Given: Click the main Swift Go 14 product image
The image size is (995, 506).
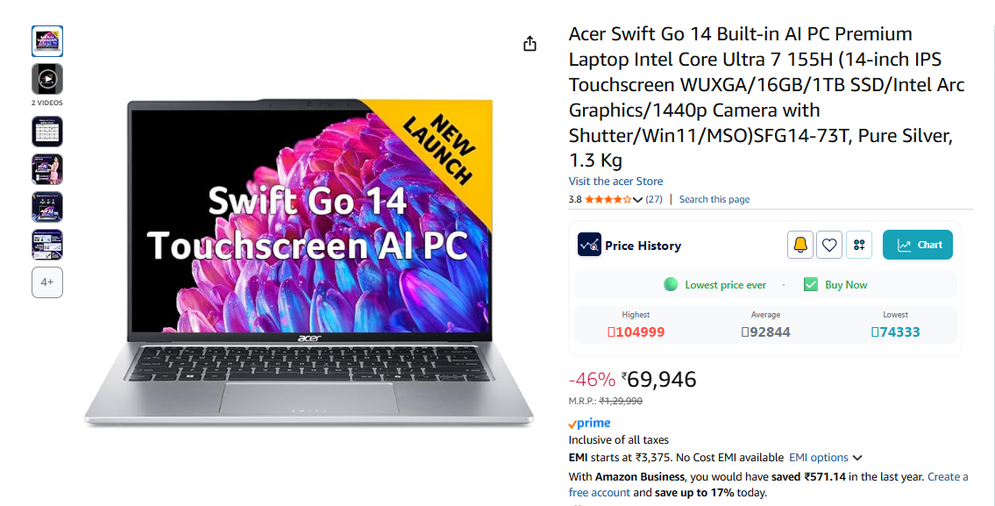Looking at the screenshot, I should point(309,261).
